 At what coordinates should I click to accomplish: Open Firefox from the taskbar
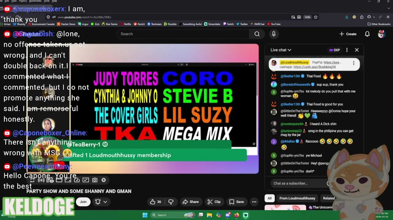(236, 215)
